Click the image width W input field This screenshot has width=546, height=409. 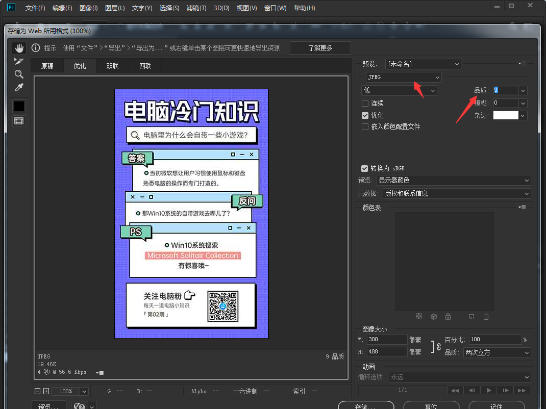(386, 340)
